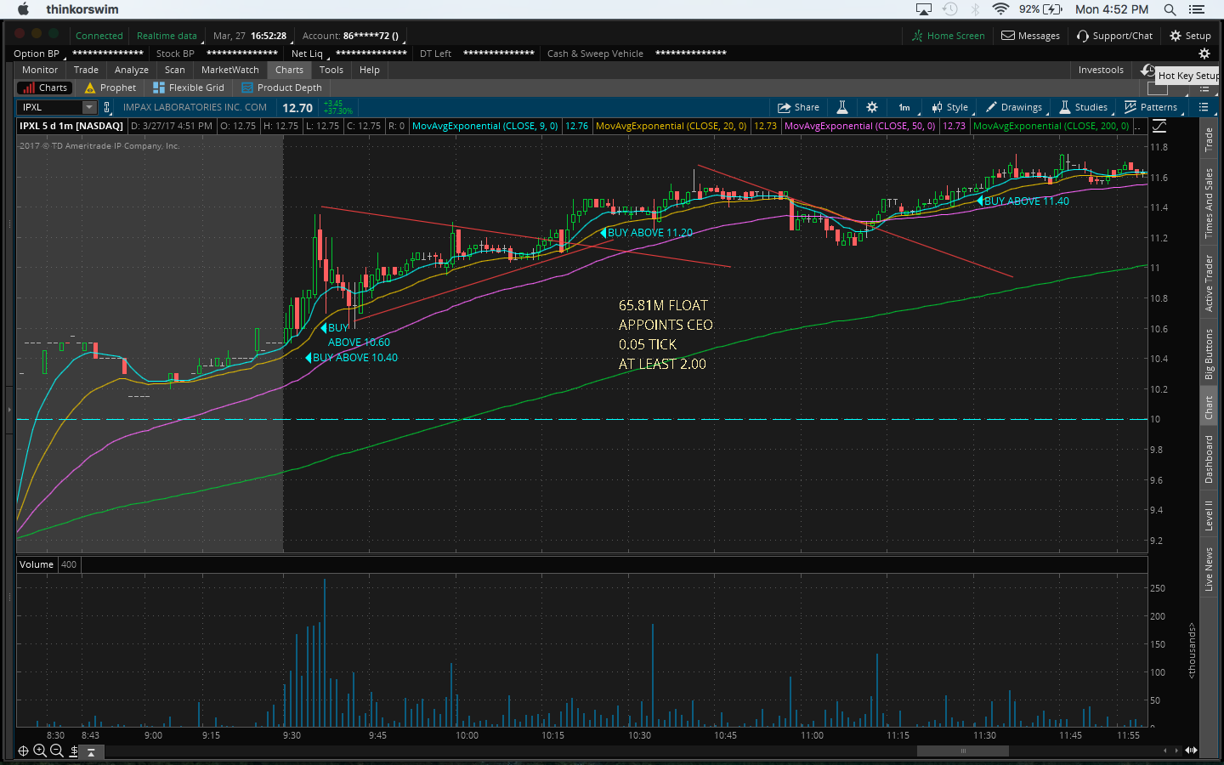Open the Net Liq dropdown
Image resolution: width=1224 pixels, height=765 pixels.
point(309,54)
